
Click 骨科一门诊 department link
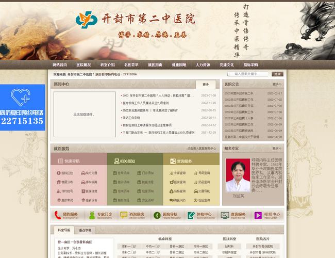129,247
